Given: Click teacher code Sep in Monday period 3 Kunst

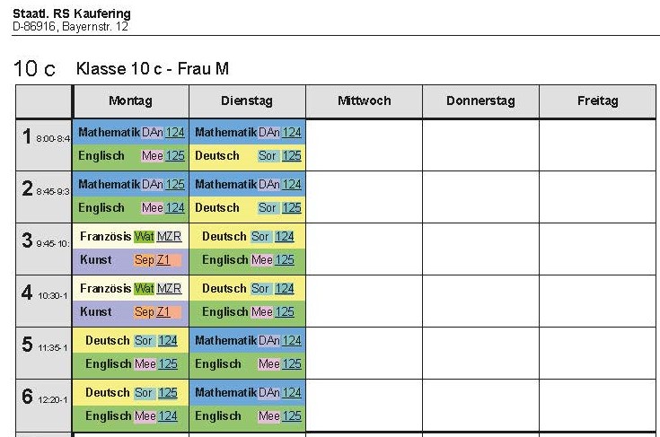Looking at the screenshot, I should (x=145, y=260).
